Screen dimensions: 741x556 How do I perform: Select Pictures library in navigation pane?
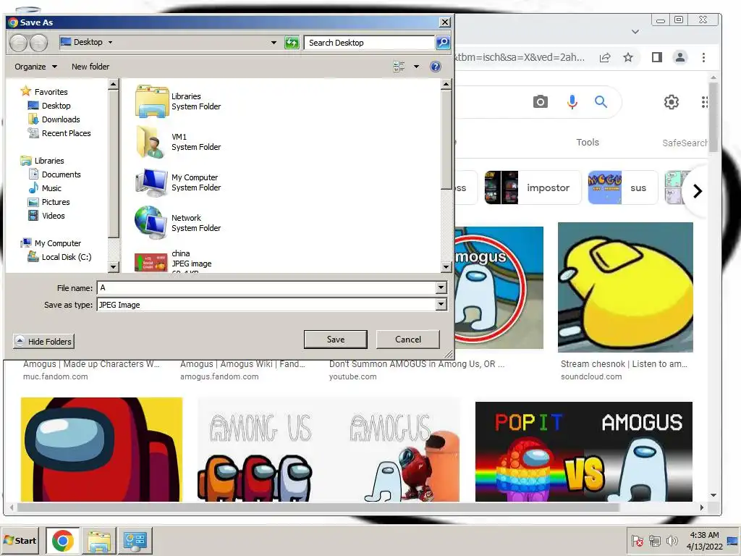coord(49,202)
